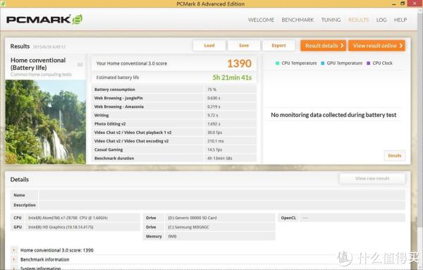Viewport: 423px width, 270px height.
Task: Click the monitoring Details button
Action: pos(394,156)
